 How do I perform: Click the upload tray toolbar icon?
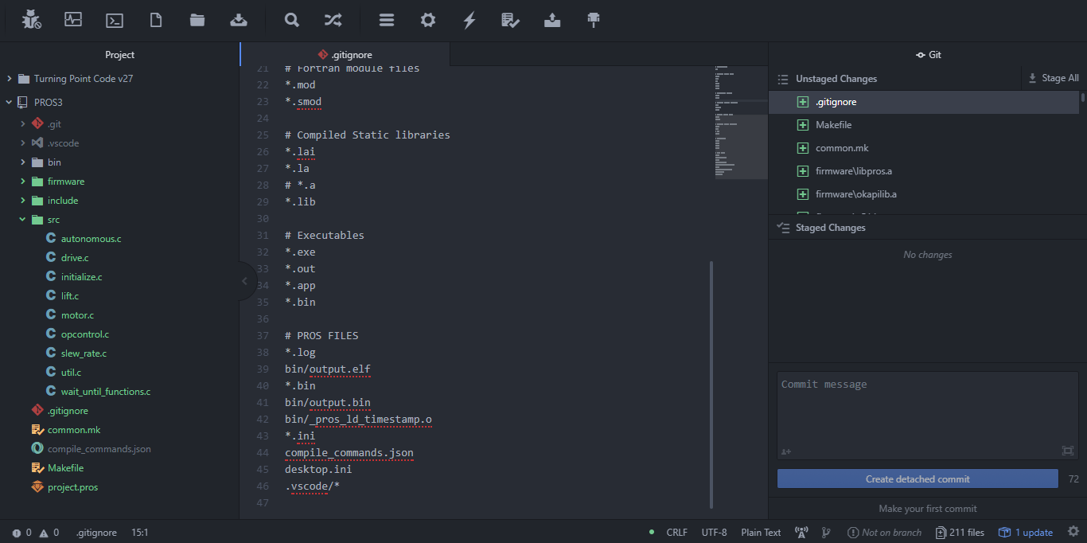tap(552, 20)
